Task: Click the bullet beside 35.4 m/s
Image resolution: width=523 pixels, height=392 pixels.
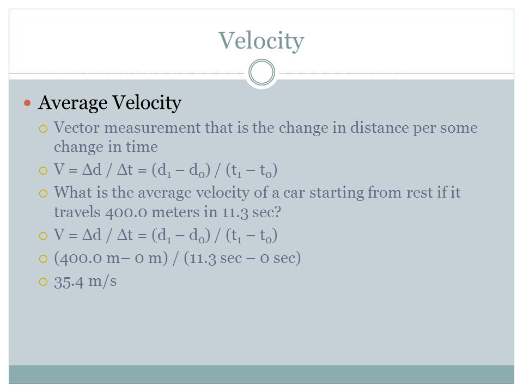Action: click(x=44, y=282)
